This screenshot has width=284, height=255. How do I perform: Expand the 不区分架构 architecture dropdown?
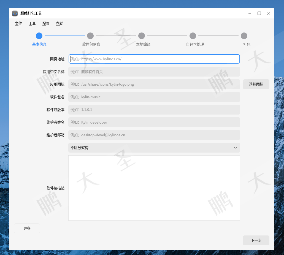pos(154,148)
